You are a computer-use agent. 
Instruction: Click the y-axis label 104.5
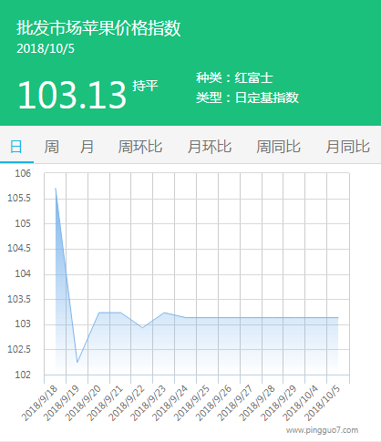coord(19,249)
